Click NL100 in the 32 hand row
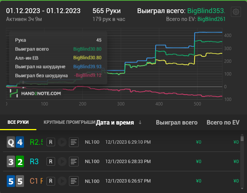 click(x=92, y=162)
